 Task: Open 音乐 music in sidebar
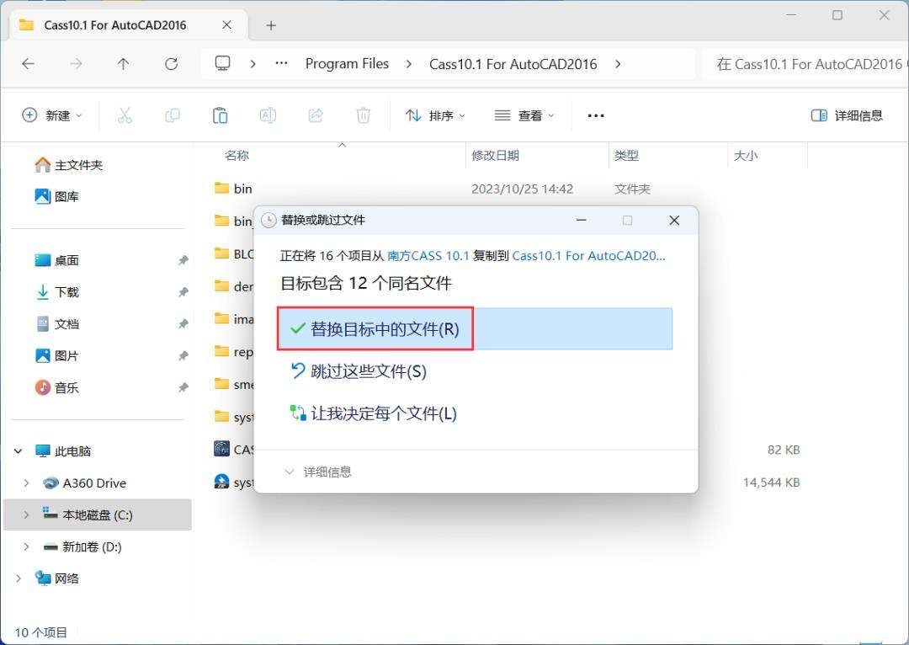point(57,387)
